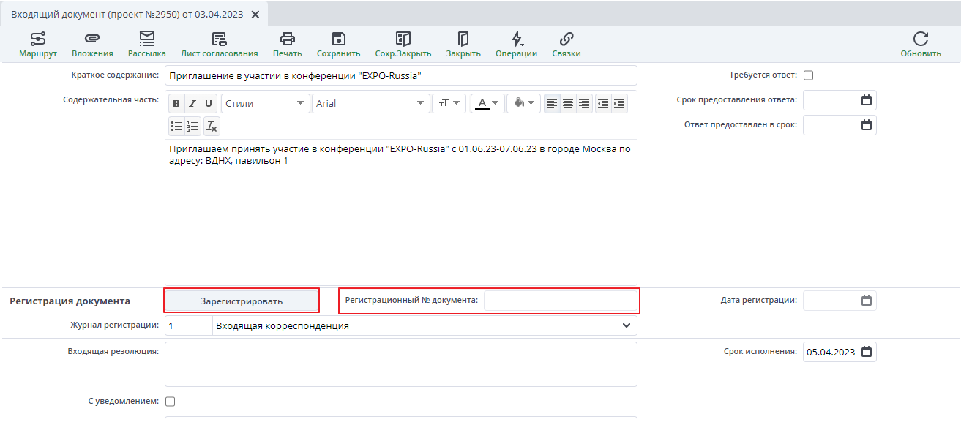Screen dimensions: 961x422
Task: Toggle the С уведомлением checkbox
Action: pyautogui.click(x=171, y=402)
